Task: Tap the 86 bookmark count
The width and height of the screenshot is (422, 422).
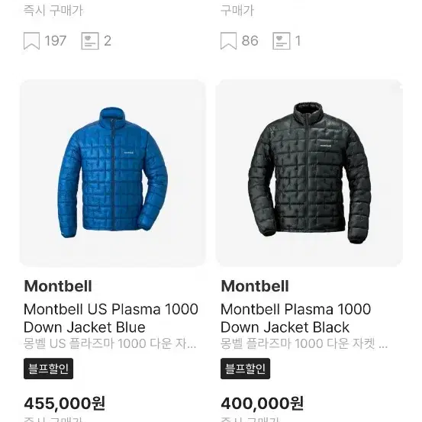Action: click(x=250, y=41)
